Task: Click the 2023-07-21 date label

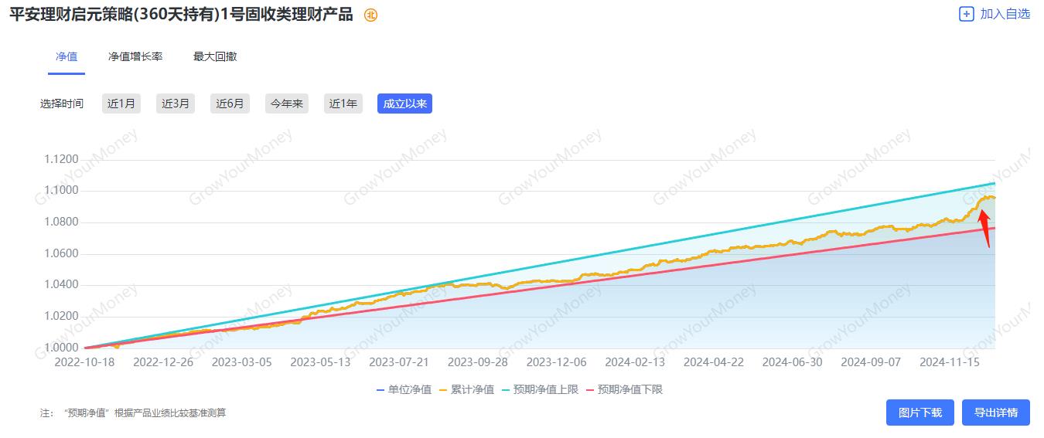Action: tap(399, 362)
